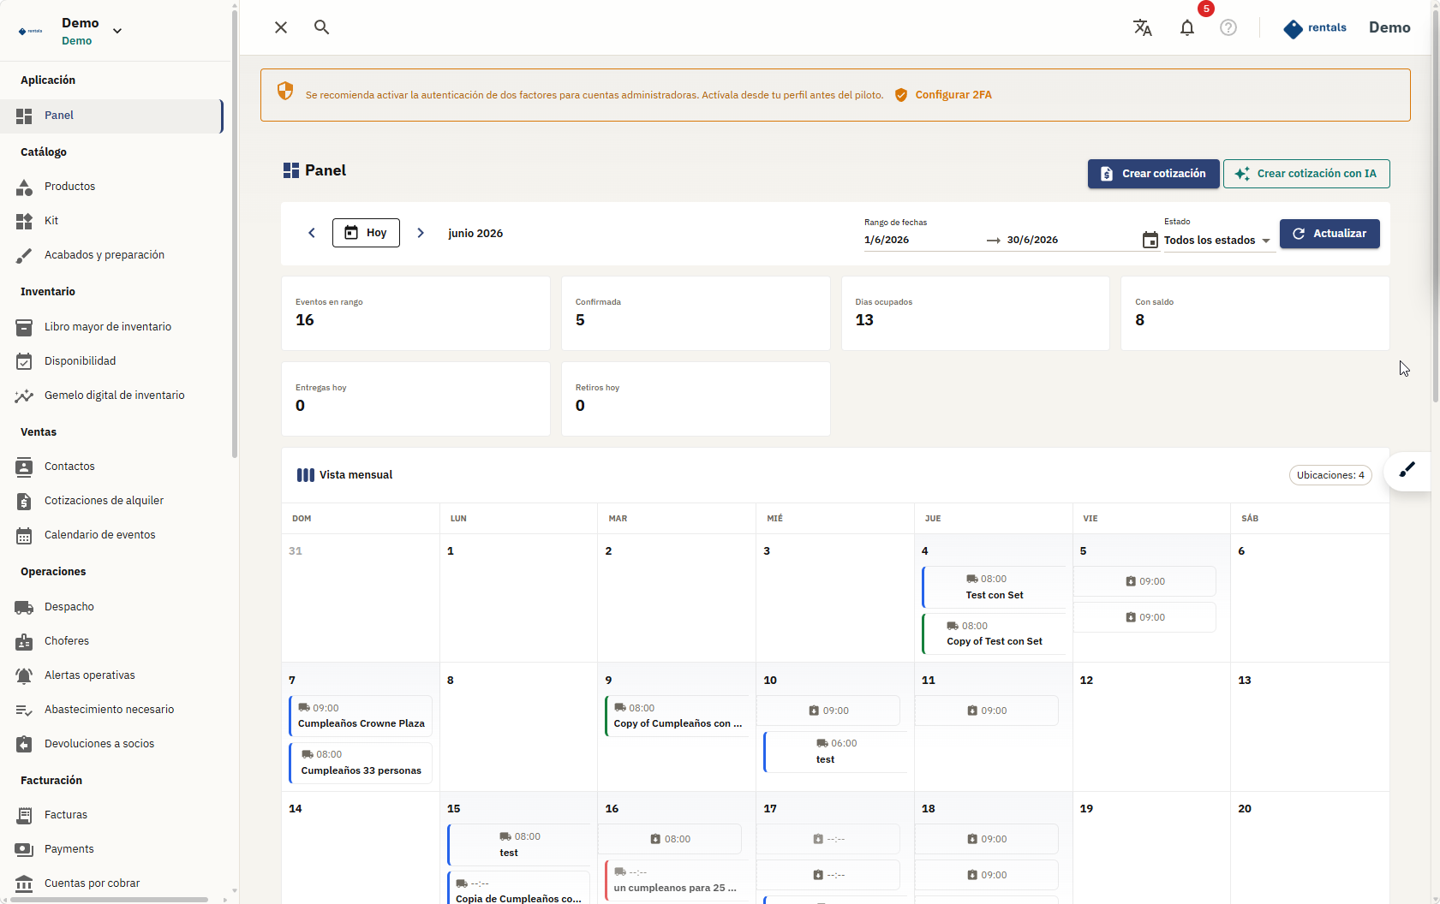Open Contactos in the sidebar
1440x904 pixels.
pos(111,467)
